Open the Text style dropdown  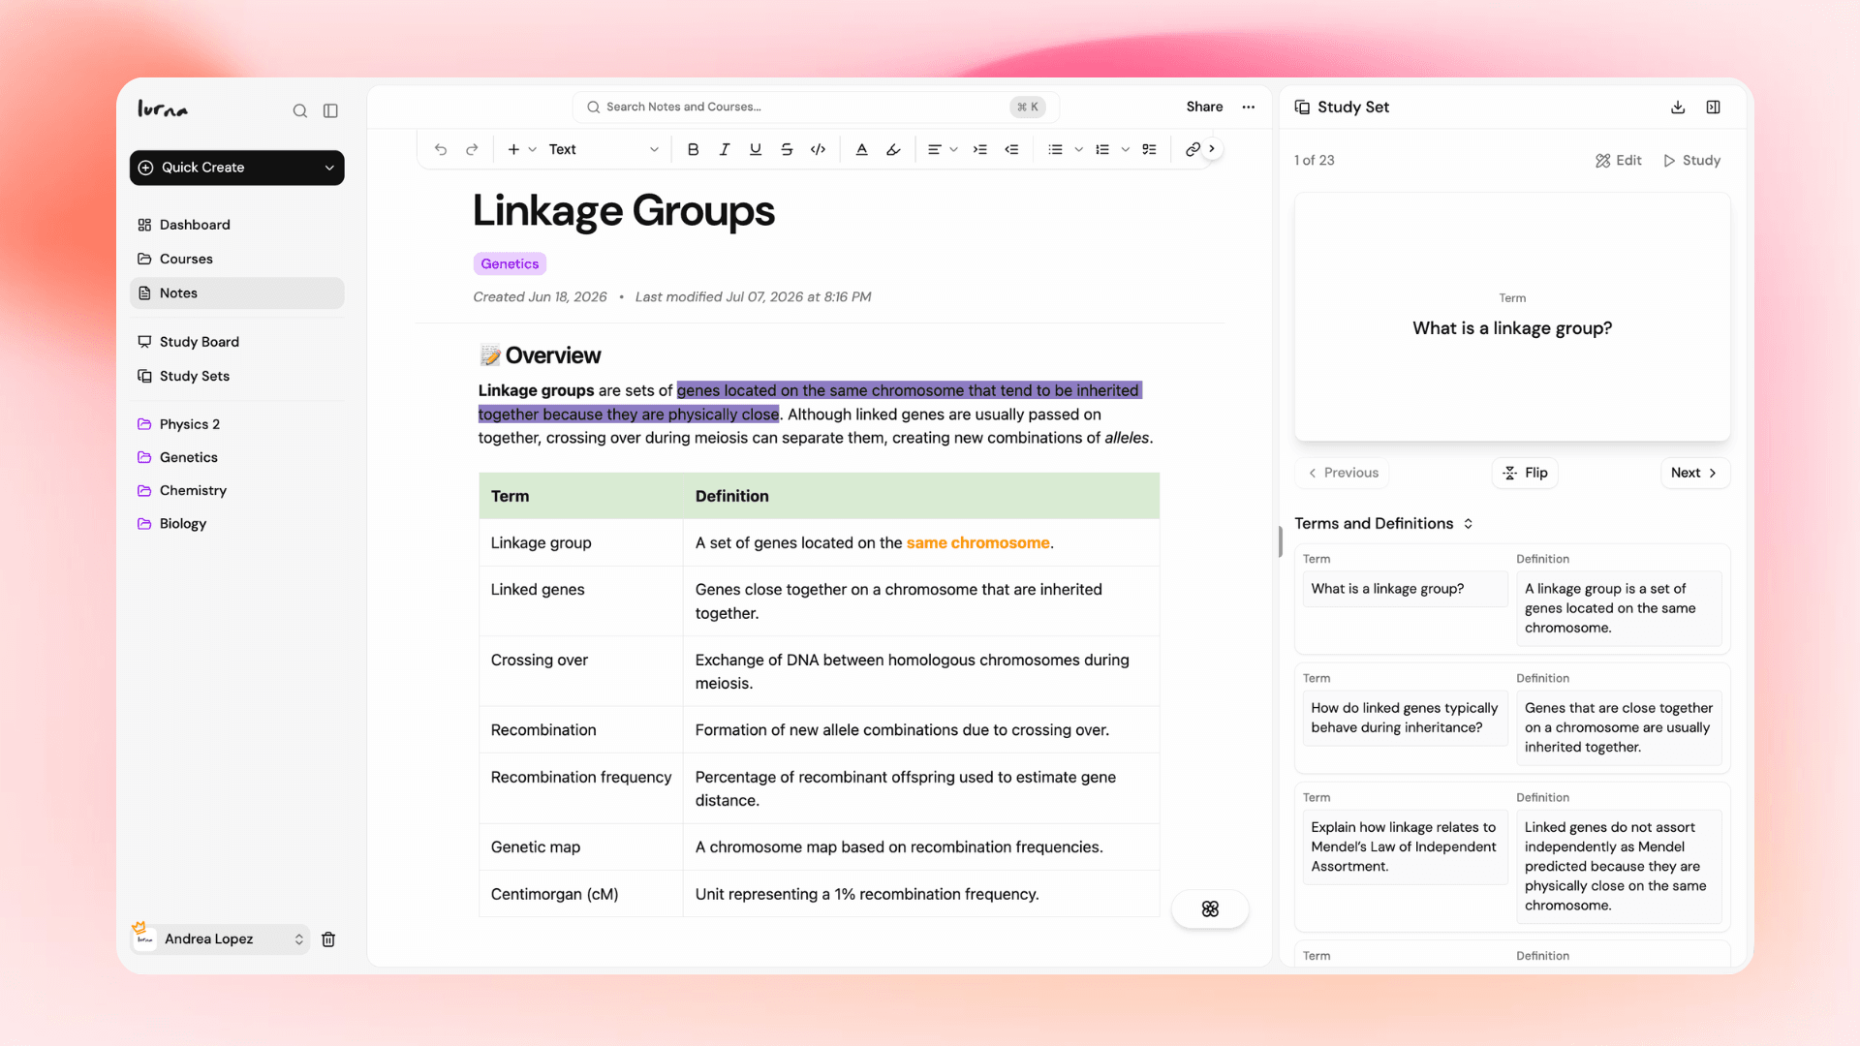603,149
